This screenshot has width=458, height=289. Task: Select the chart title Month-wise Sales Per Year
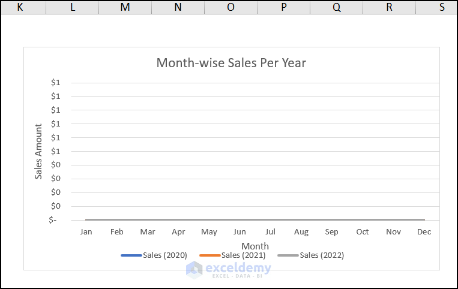[231, 63]
